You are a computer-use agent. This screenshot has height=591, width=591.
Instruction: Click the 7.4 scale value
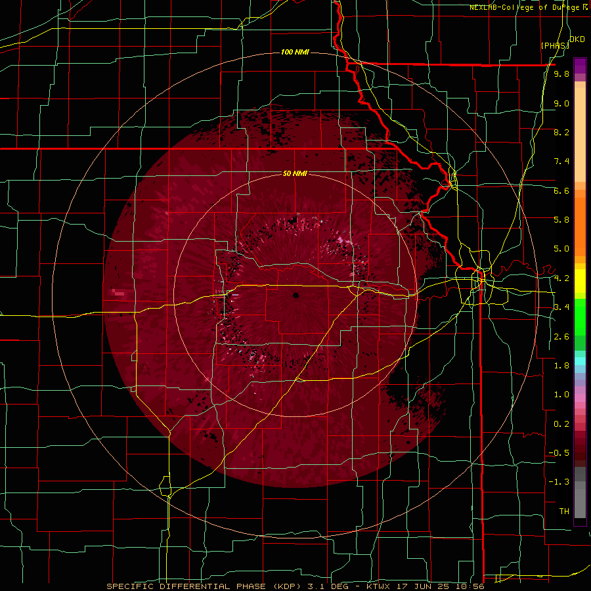tap(561, 162)
